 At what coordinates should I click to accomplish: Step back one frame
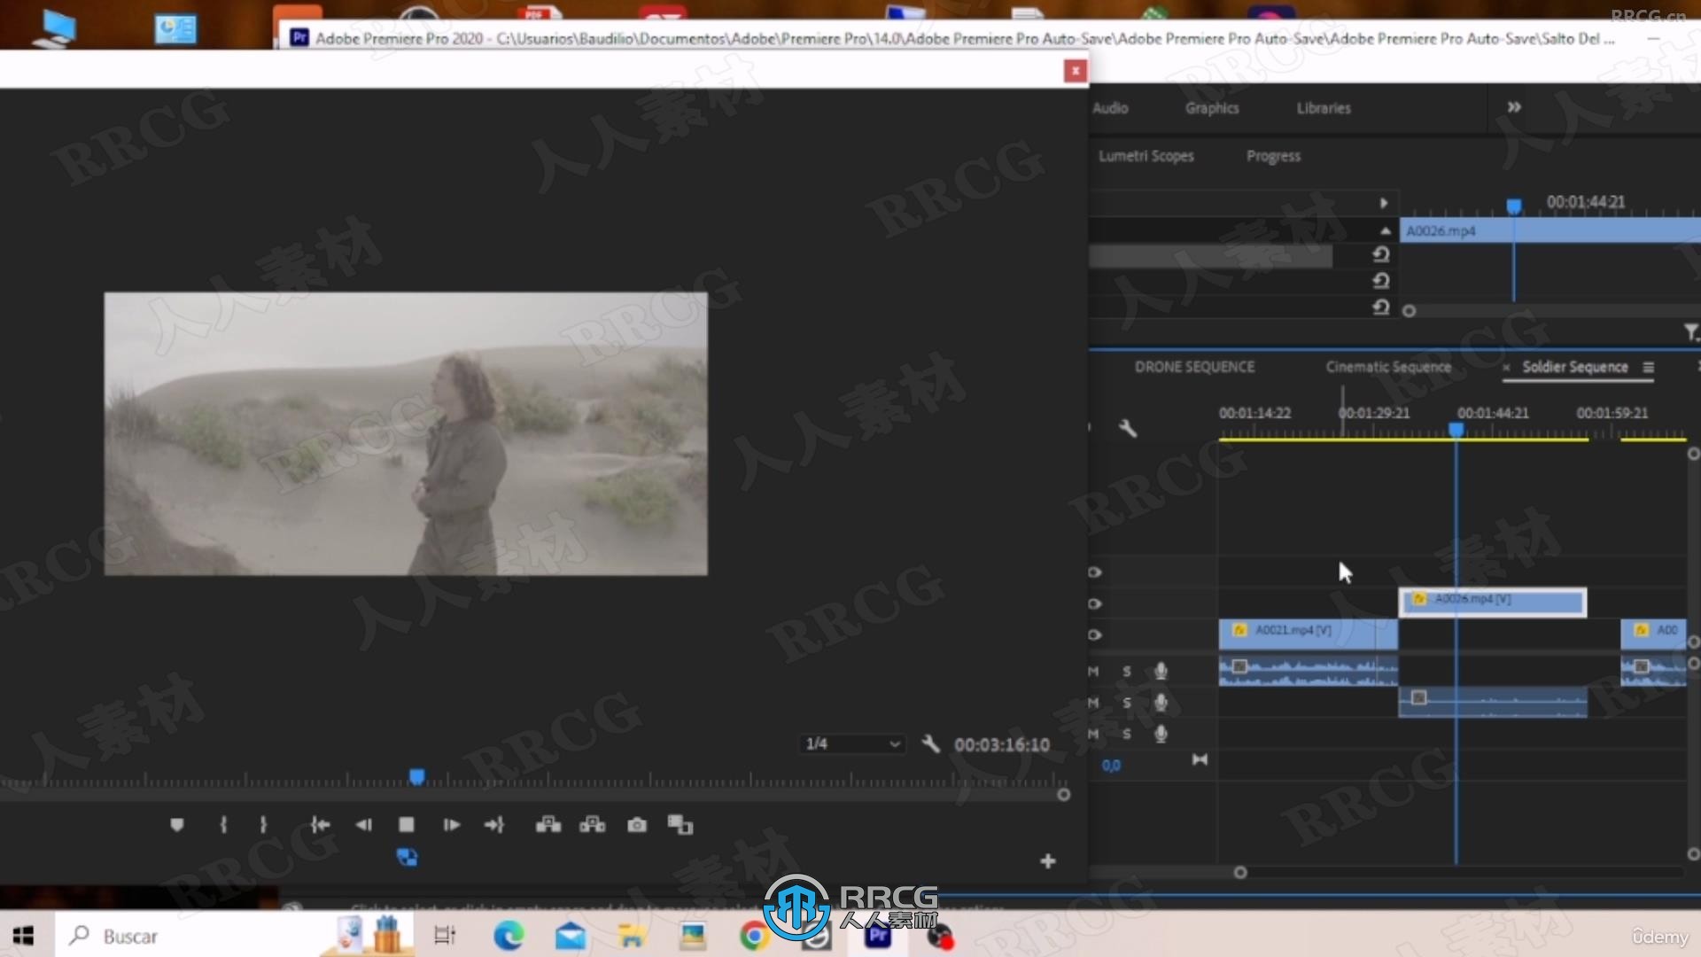(x=364, y=825)
